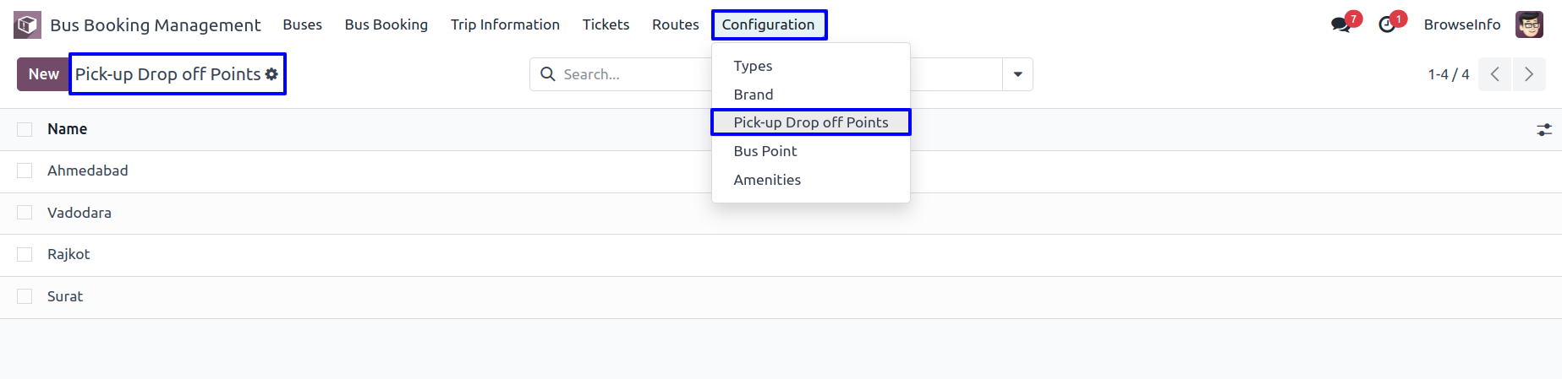The image size is (1562, 379).
Task: Collapse the Configuration menu
Action: [769, 24]
